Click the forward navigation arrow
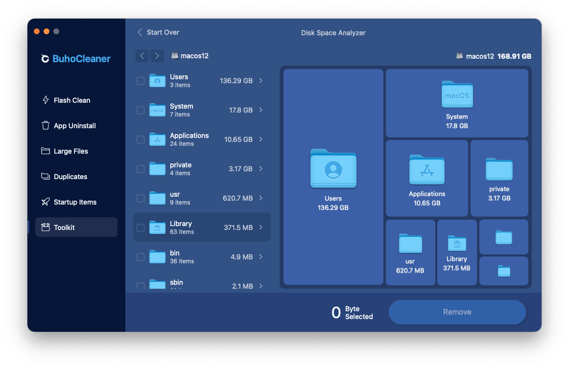This screenshot has width=569, height=368. 157,56
